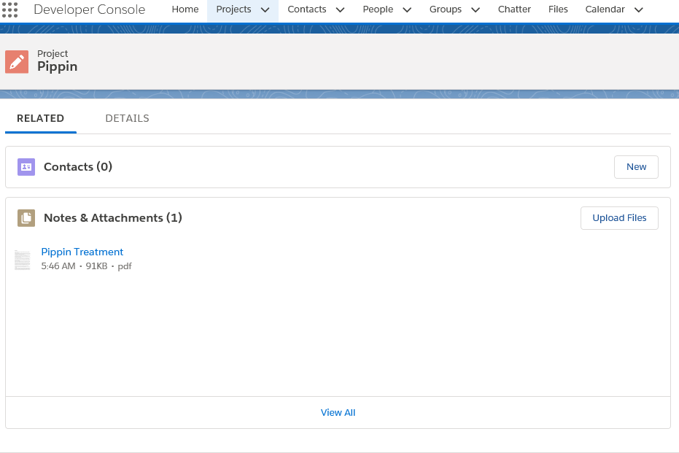Open the Calendar navigation tab
The image size is (679, 453).
click(x=605, y=9)
